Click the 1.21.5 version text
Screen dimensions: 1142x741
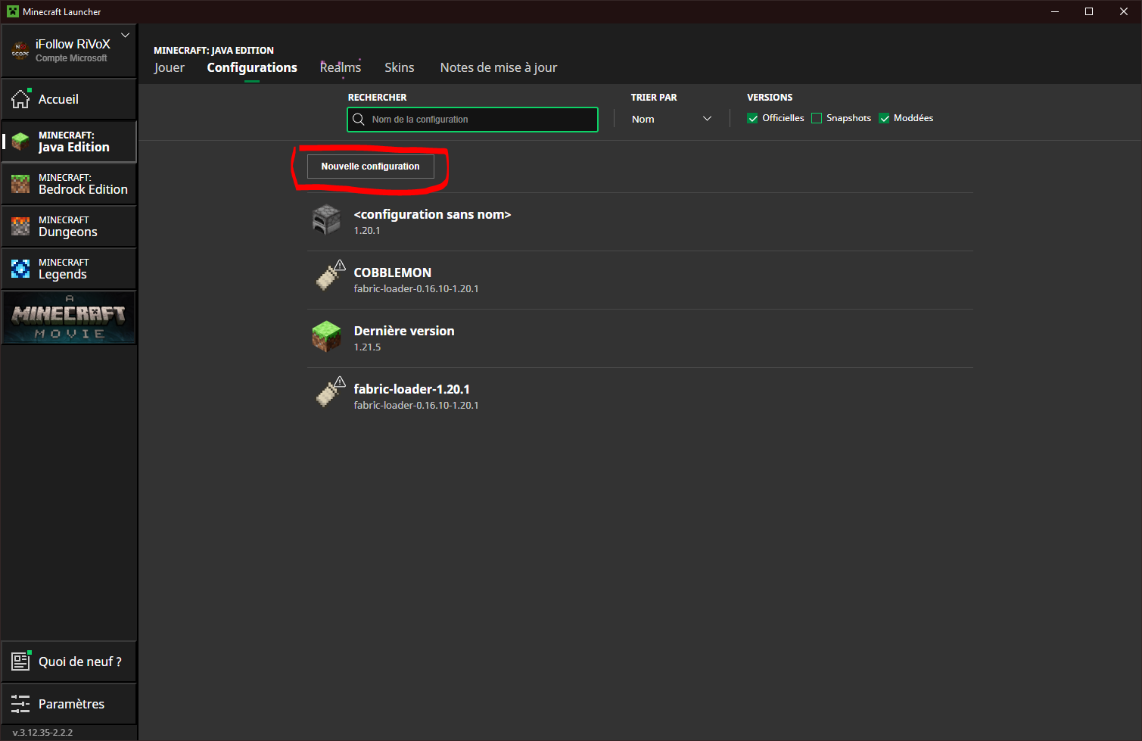pyautogui.click(x=367, y=347)
